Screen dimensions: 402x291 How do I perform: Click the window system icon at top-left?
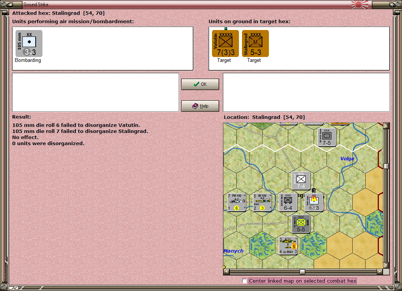(10, 4)
